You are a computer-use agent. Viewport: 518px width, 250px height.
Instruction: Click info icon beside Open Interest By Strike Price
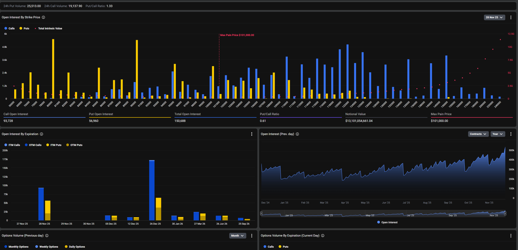coord(44,17)
